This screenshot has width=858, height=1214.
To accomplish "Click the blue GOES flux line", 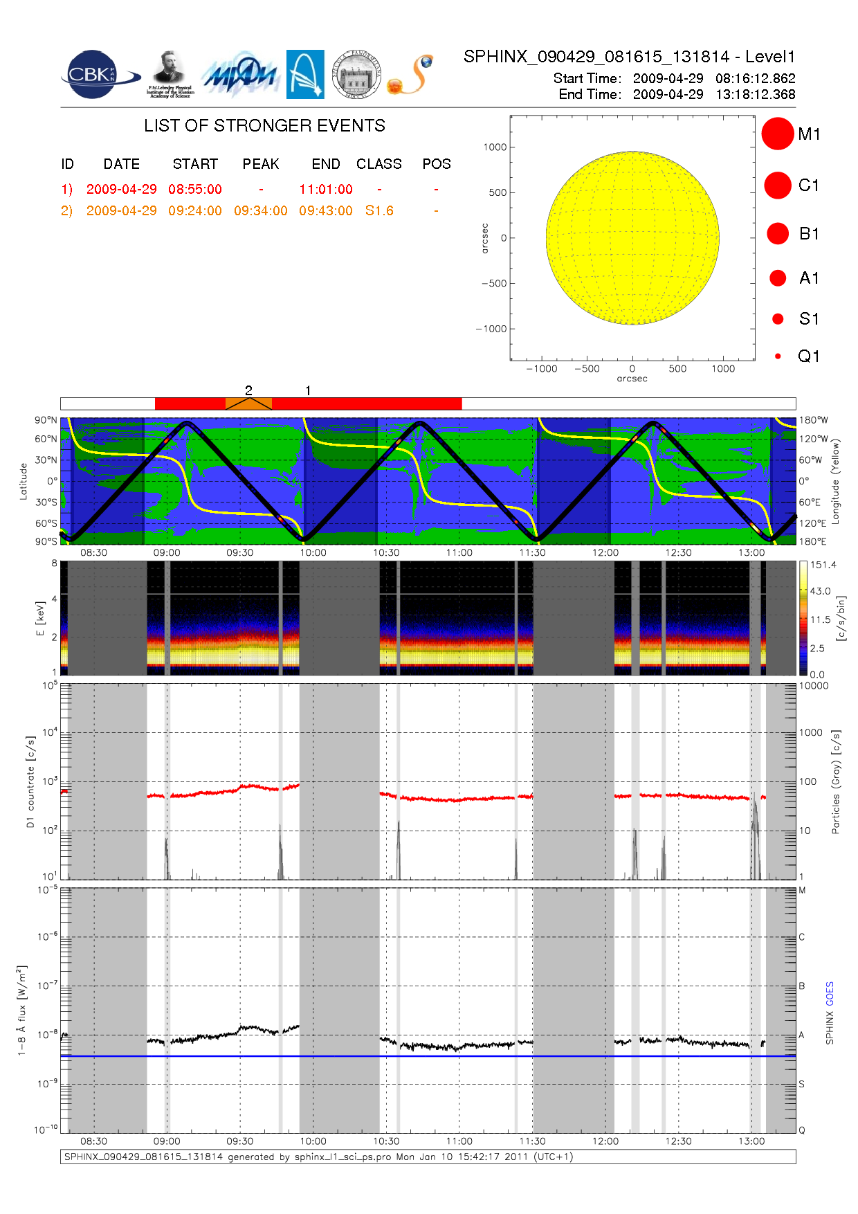I will click(x=428, y=1056).
